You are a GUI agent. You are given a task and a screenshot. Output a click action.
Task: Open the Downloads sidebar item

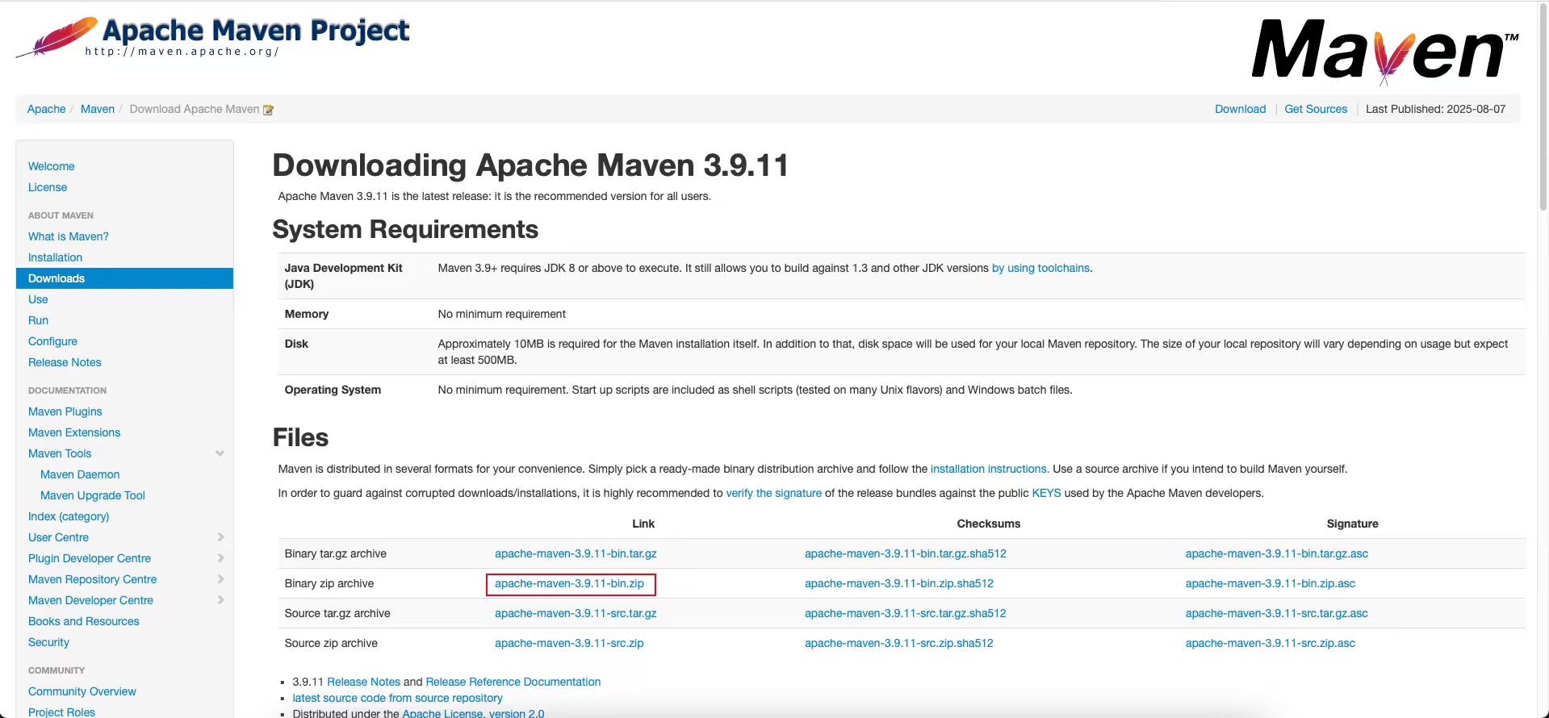click(x=57, y=278)
